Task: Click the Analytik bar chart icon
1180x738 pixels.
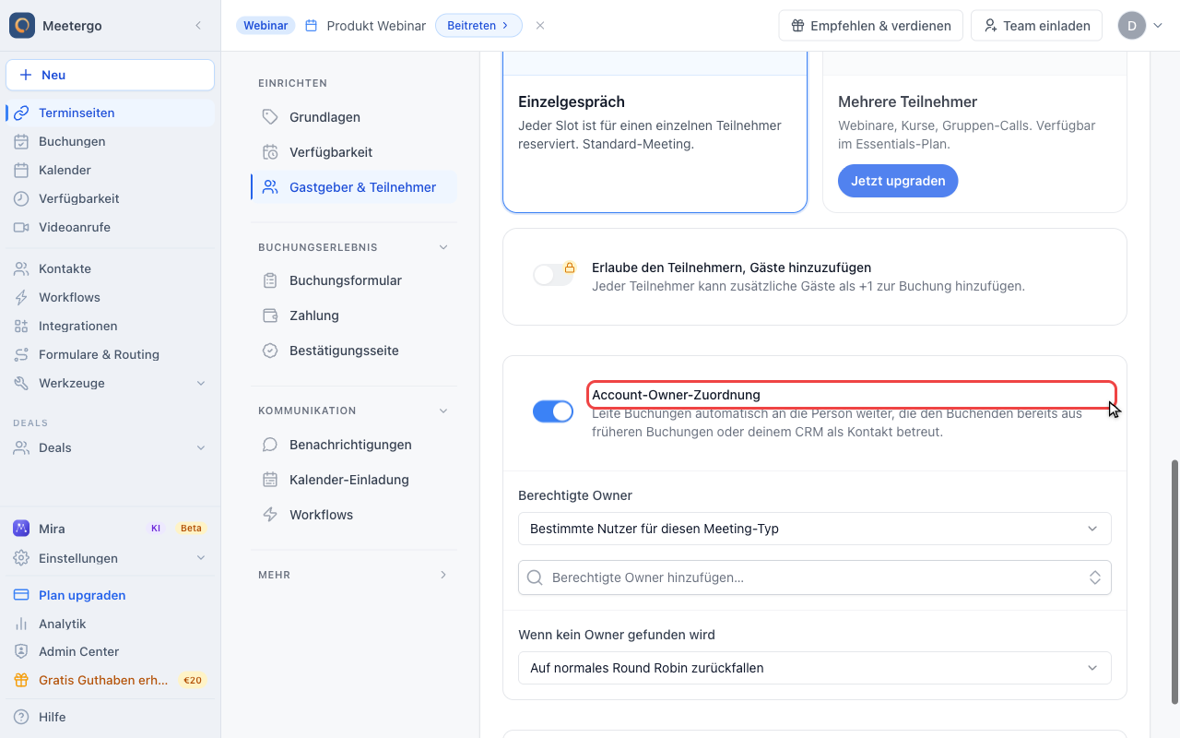Action: 21,624
